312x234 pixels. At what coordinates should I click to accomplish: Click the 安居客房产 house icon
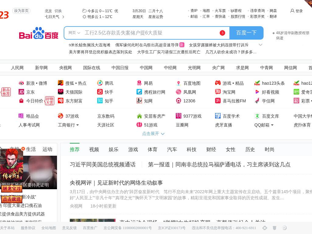point(139,116)
